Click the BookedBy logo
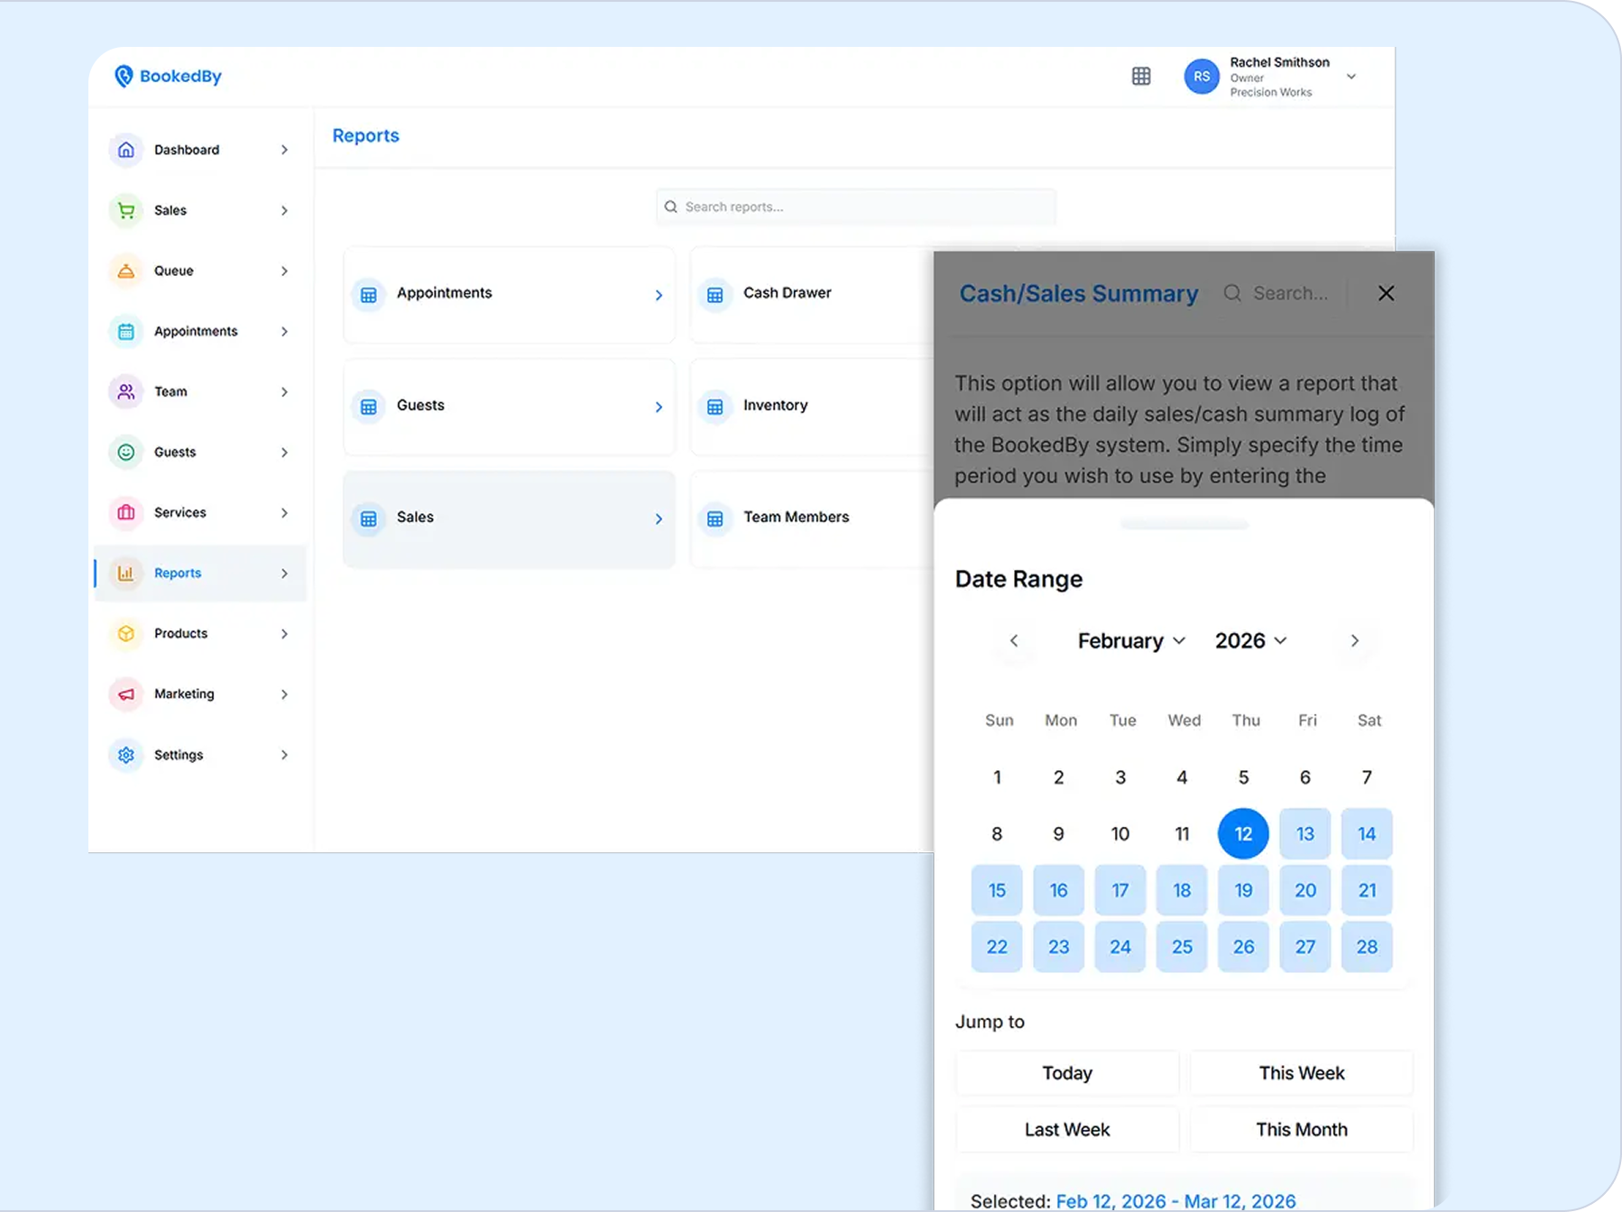The width and height of the screenshot is (1622, 1212). (168, 77)
